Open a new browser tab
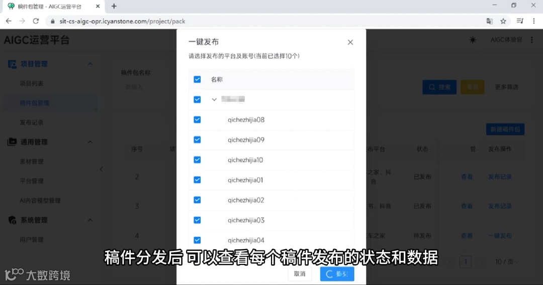Viewport: 543px width, 285px height. 114,6
